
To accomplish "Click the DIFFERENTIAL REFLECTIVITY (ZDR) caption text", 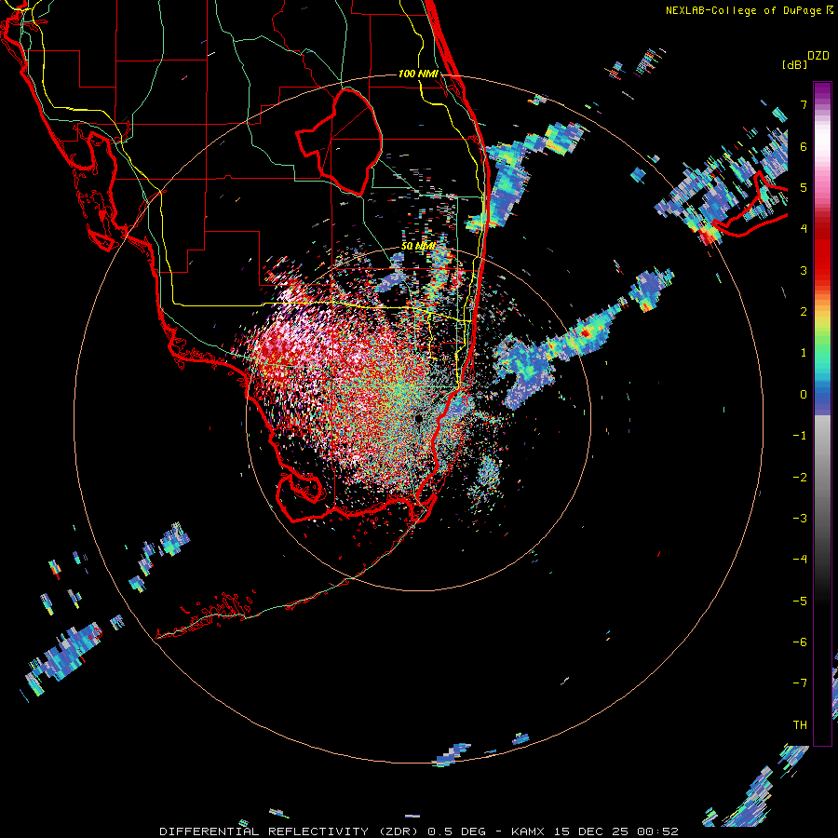I will click(x=291, y=831).
